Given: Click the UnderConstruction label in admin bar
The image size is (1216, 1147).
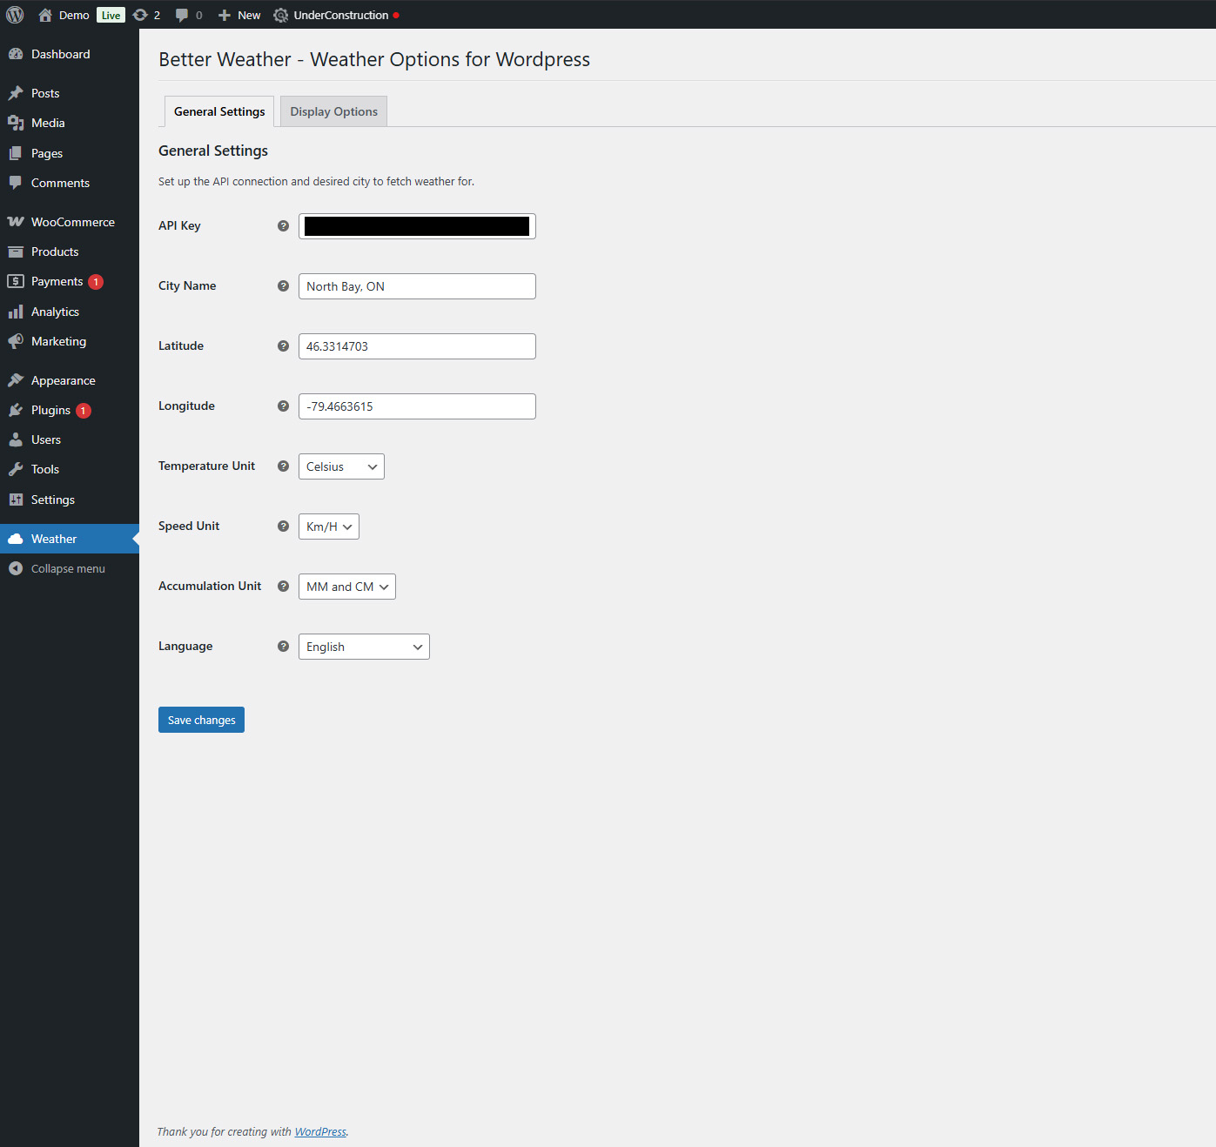Looking at the screenshot, I should (x=341, y=15).
